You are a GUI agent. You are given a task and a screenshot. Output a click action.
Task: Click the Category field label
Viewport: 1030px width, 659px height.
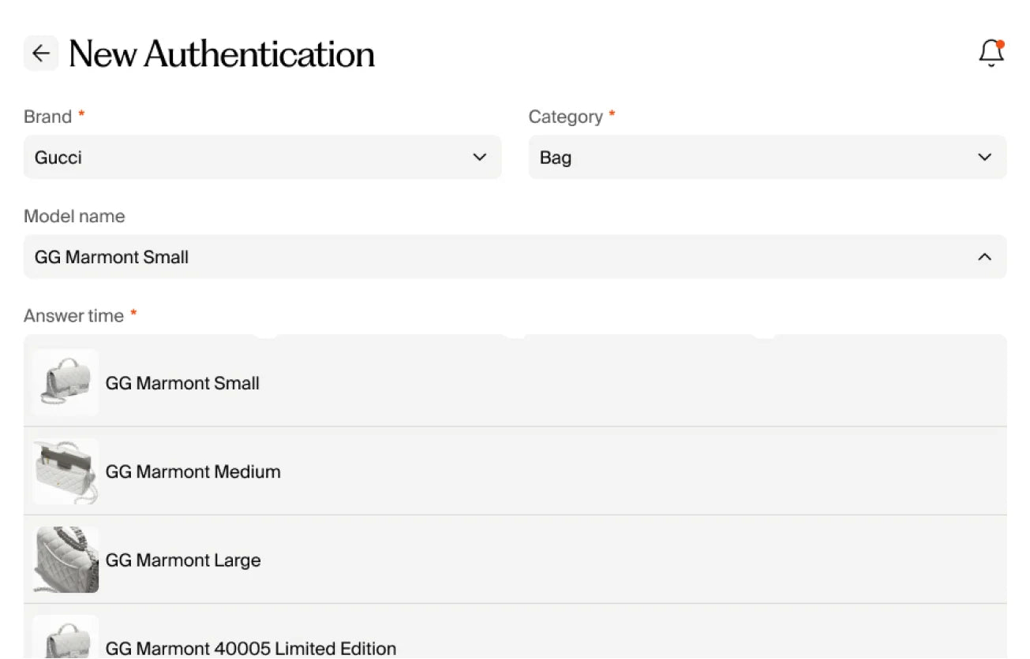click(x=566, y=117)
